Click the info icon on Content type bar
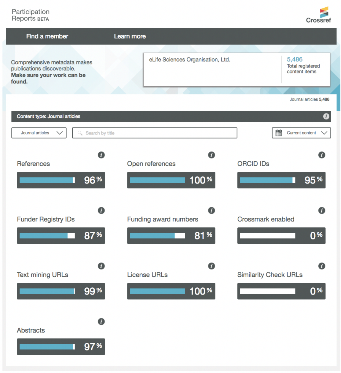This screenshot has height=373, width=341. [326, 116]
